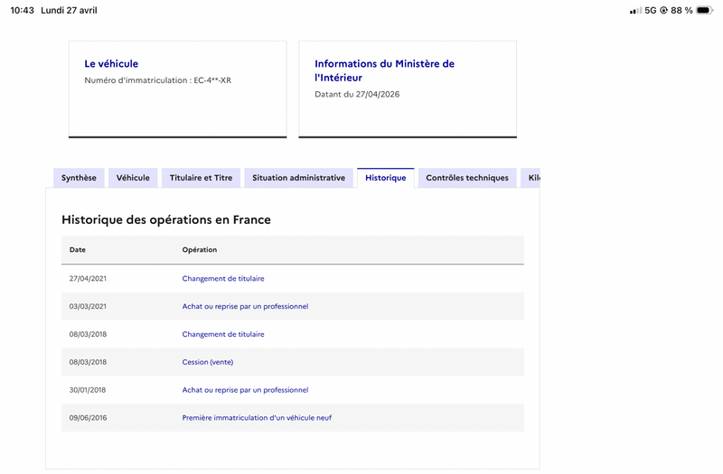Tap the orientation lock icon
The image size is (723, 474).
tap(663, 10)
